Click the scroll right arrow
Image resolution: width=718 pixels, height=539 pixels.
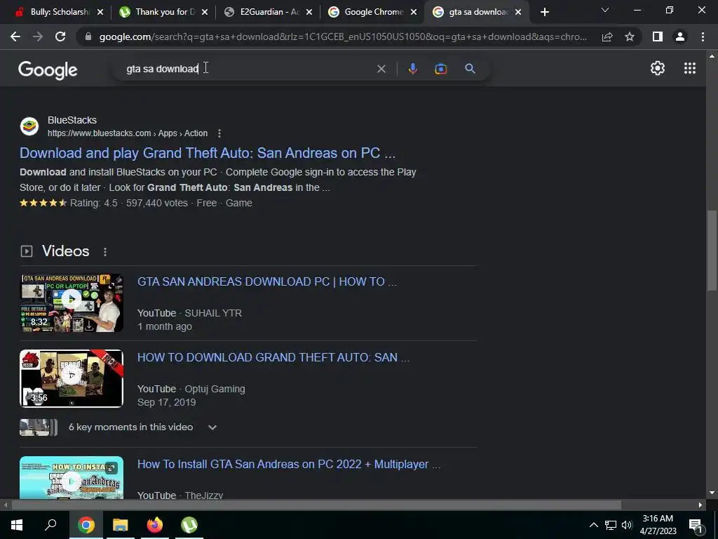point(700,505)
